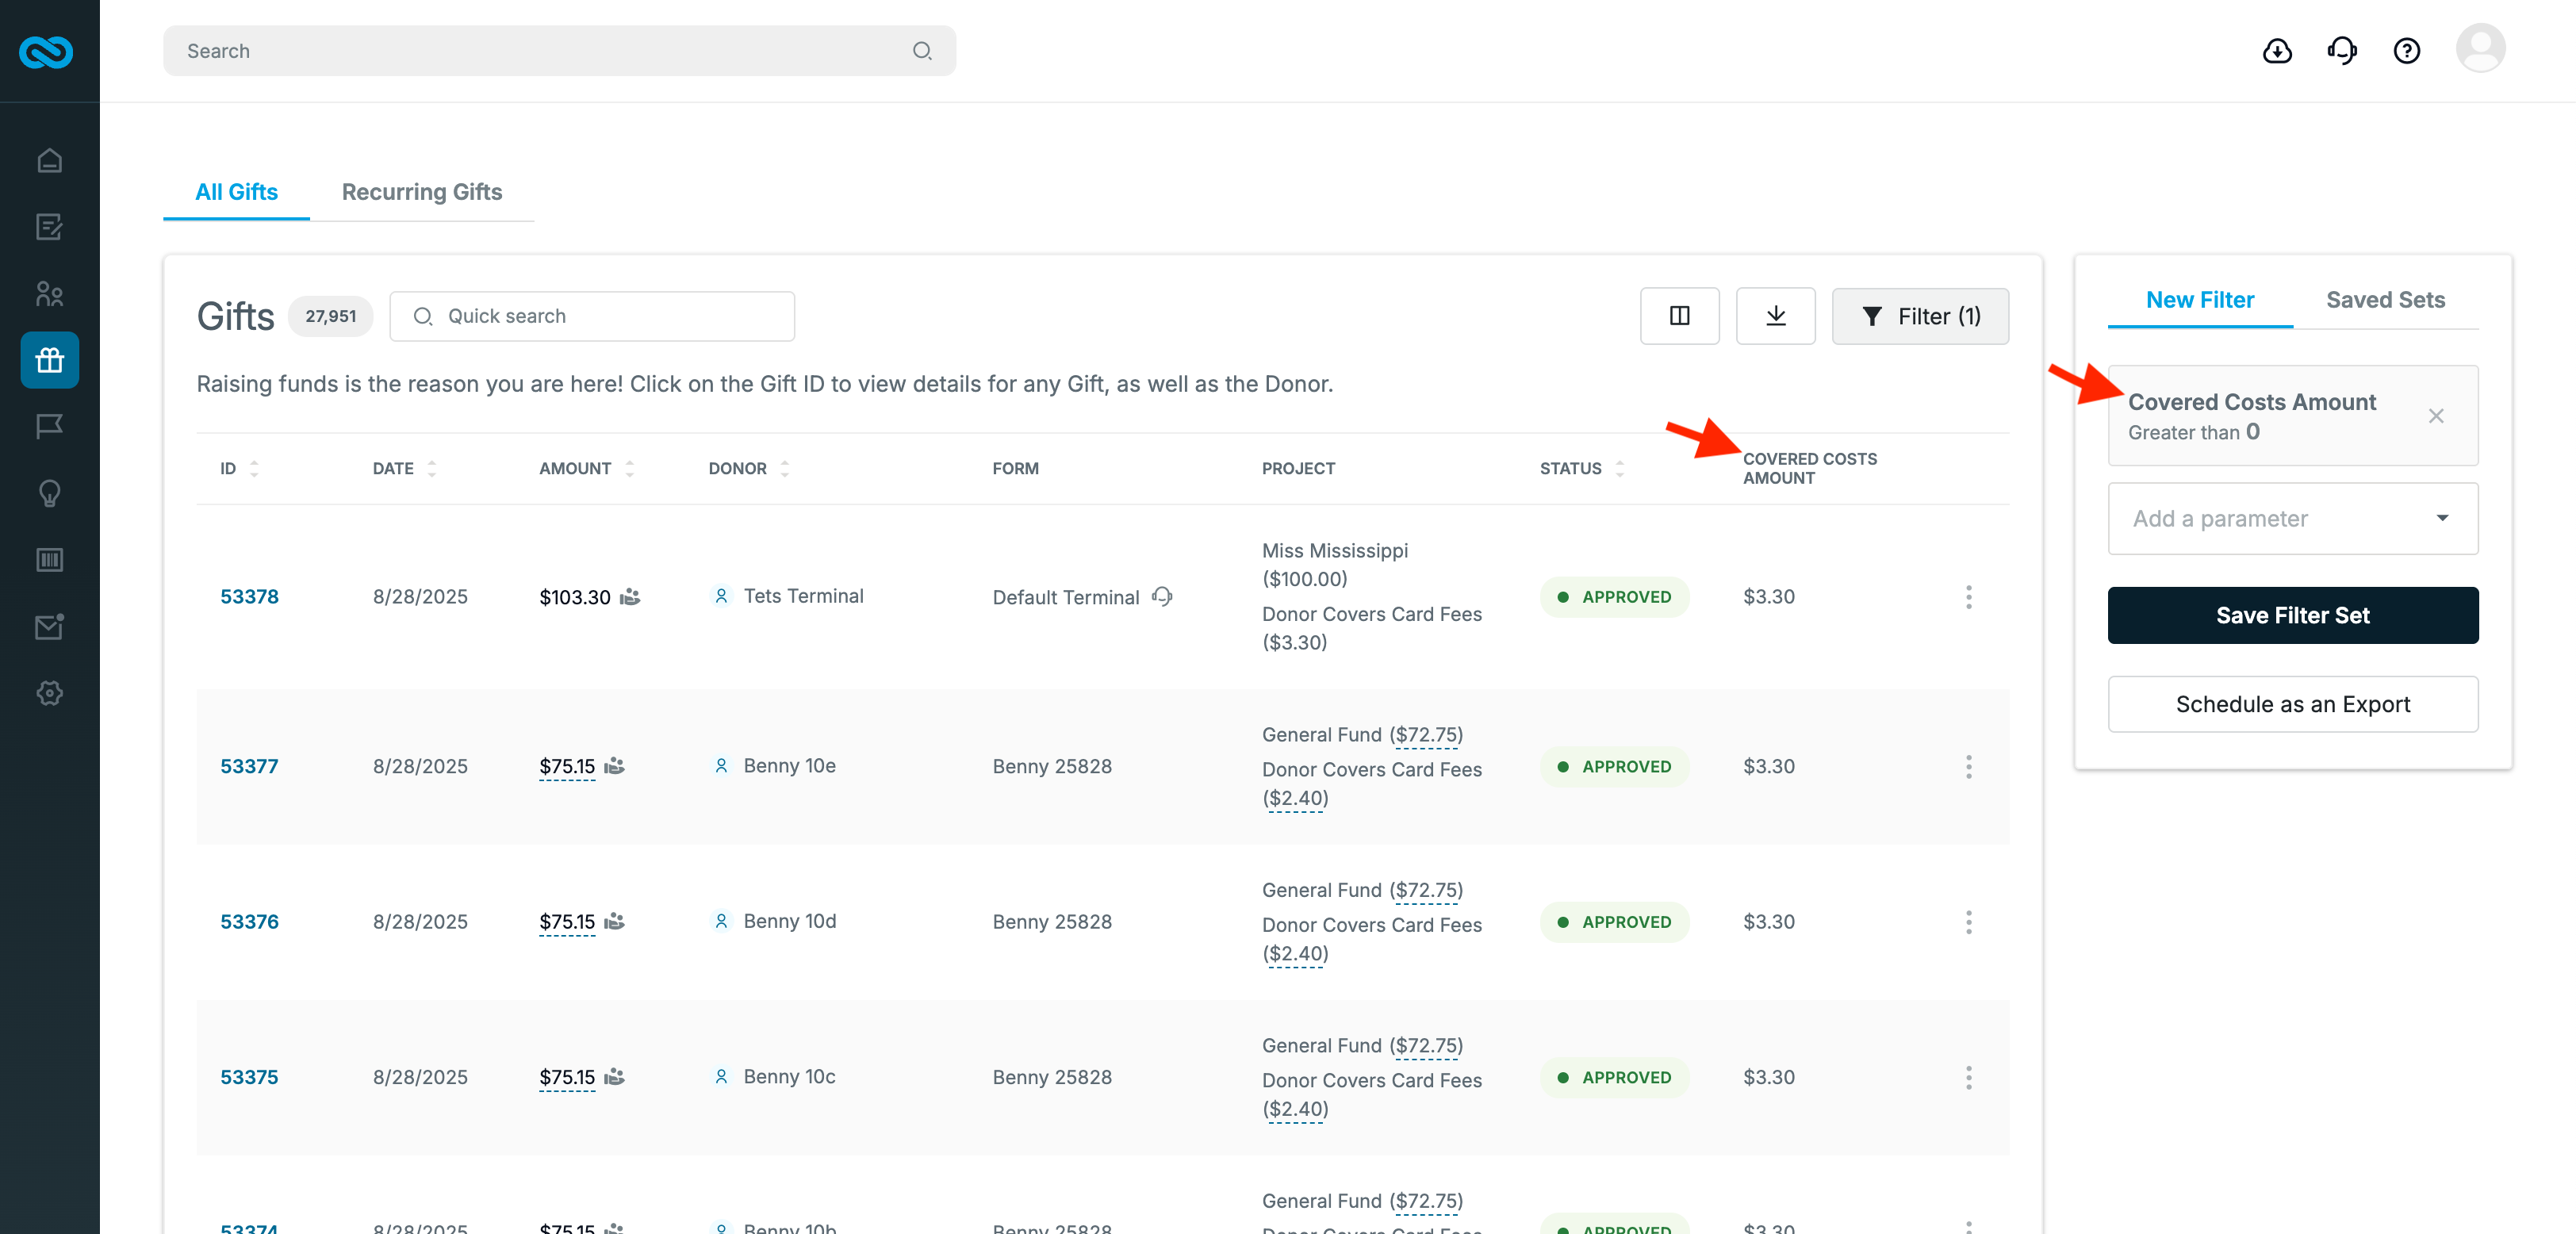
Task: Click the Form column header
Action: (1015, 469)
